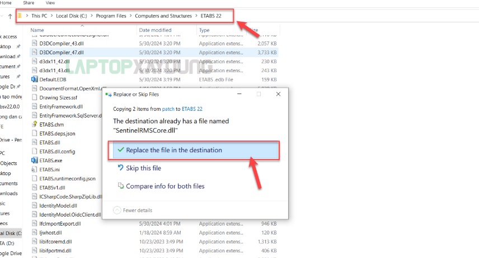The width and height of the screenshot is (479, 258).
Task: Close the Replace or Skip Files dialog
Action: click(x=278, y=94)
